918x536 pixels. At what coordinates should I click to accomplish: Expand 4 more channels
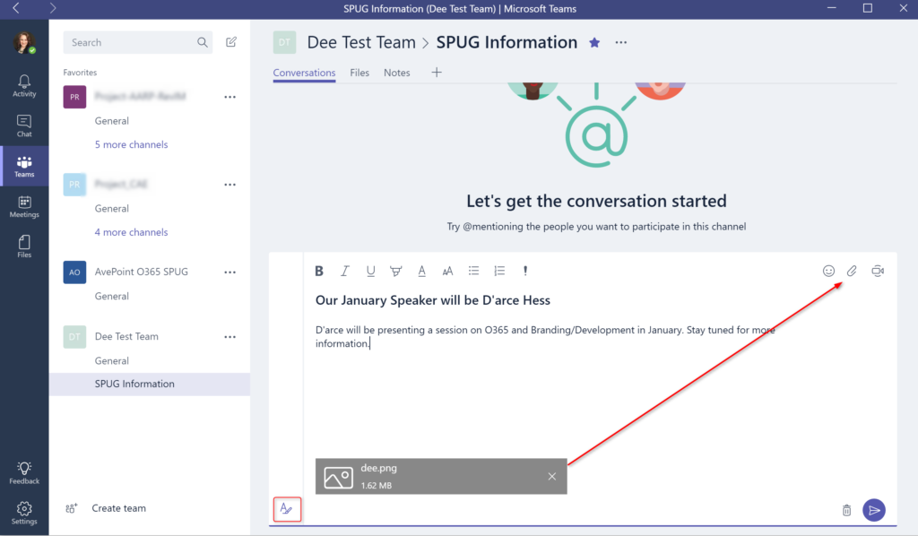point(131,232)
